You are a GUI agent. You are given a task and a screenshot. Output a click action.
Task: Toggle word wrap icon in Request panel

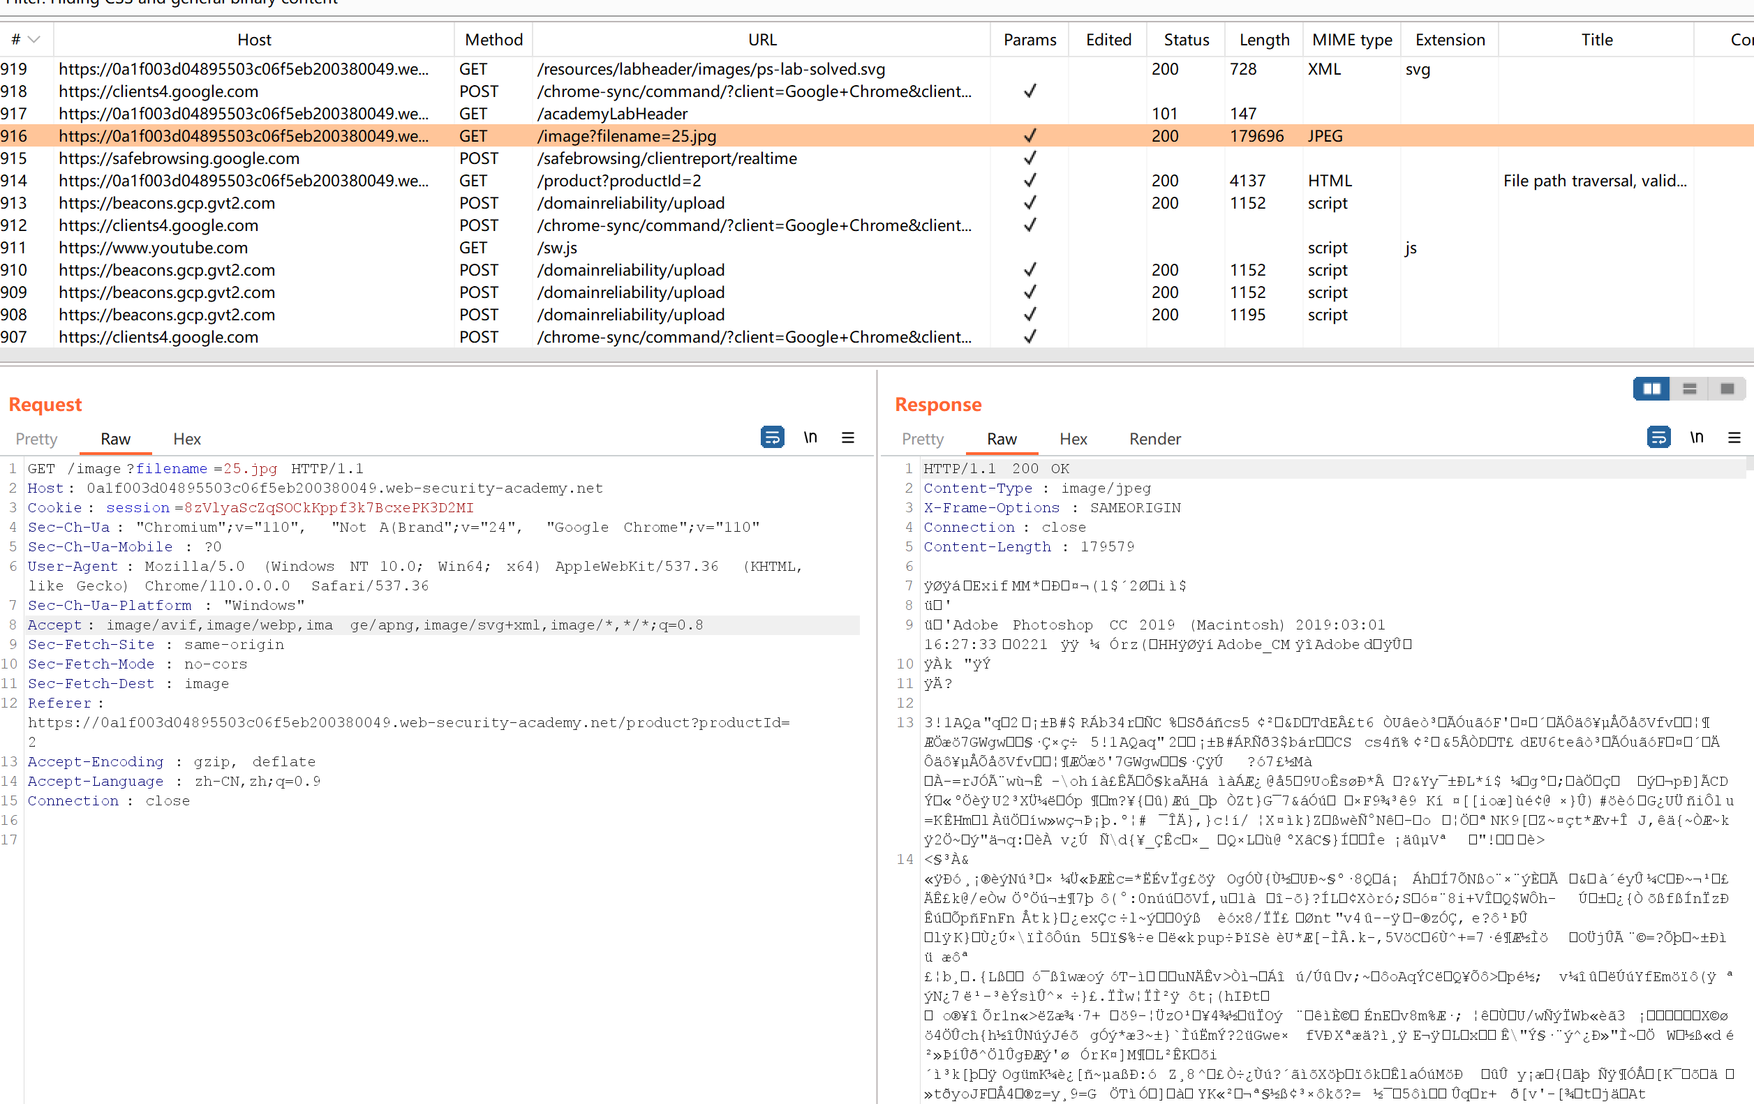point(771,437)
